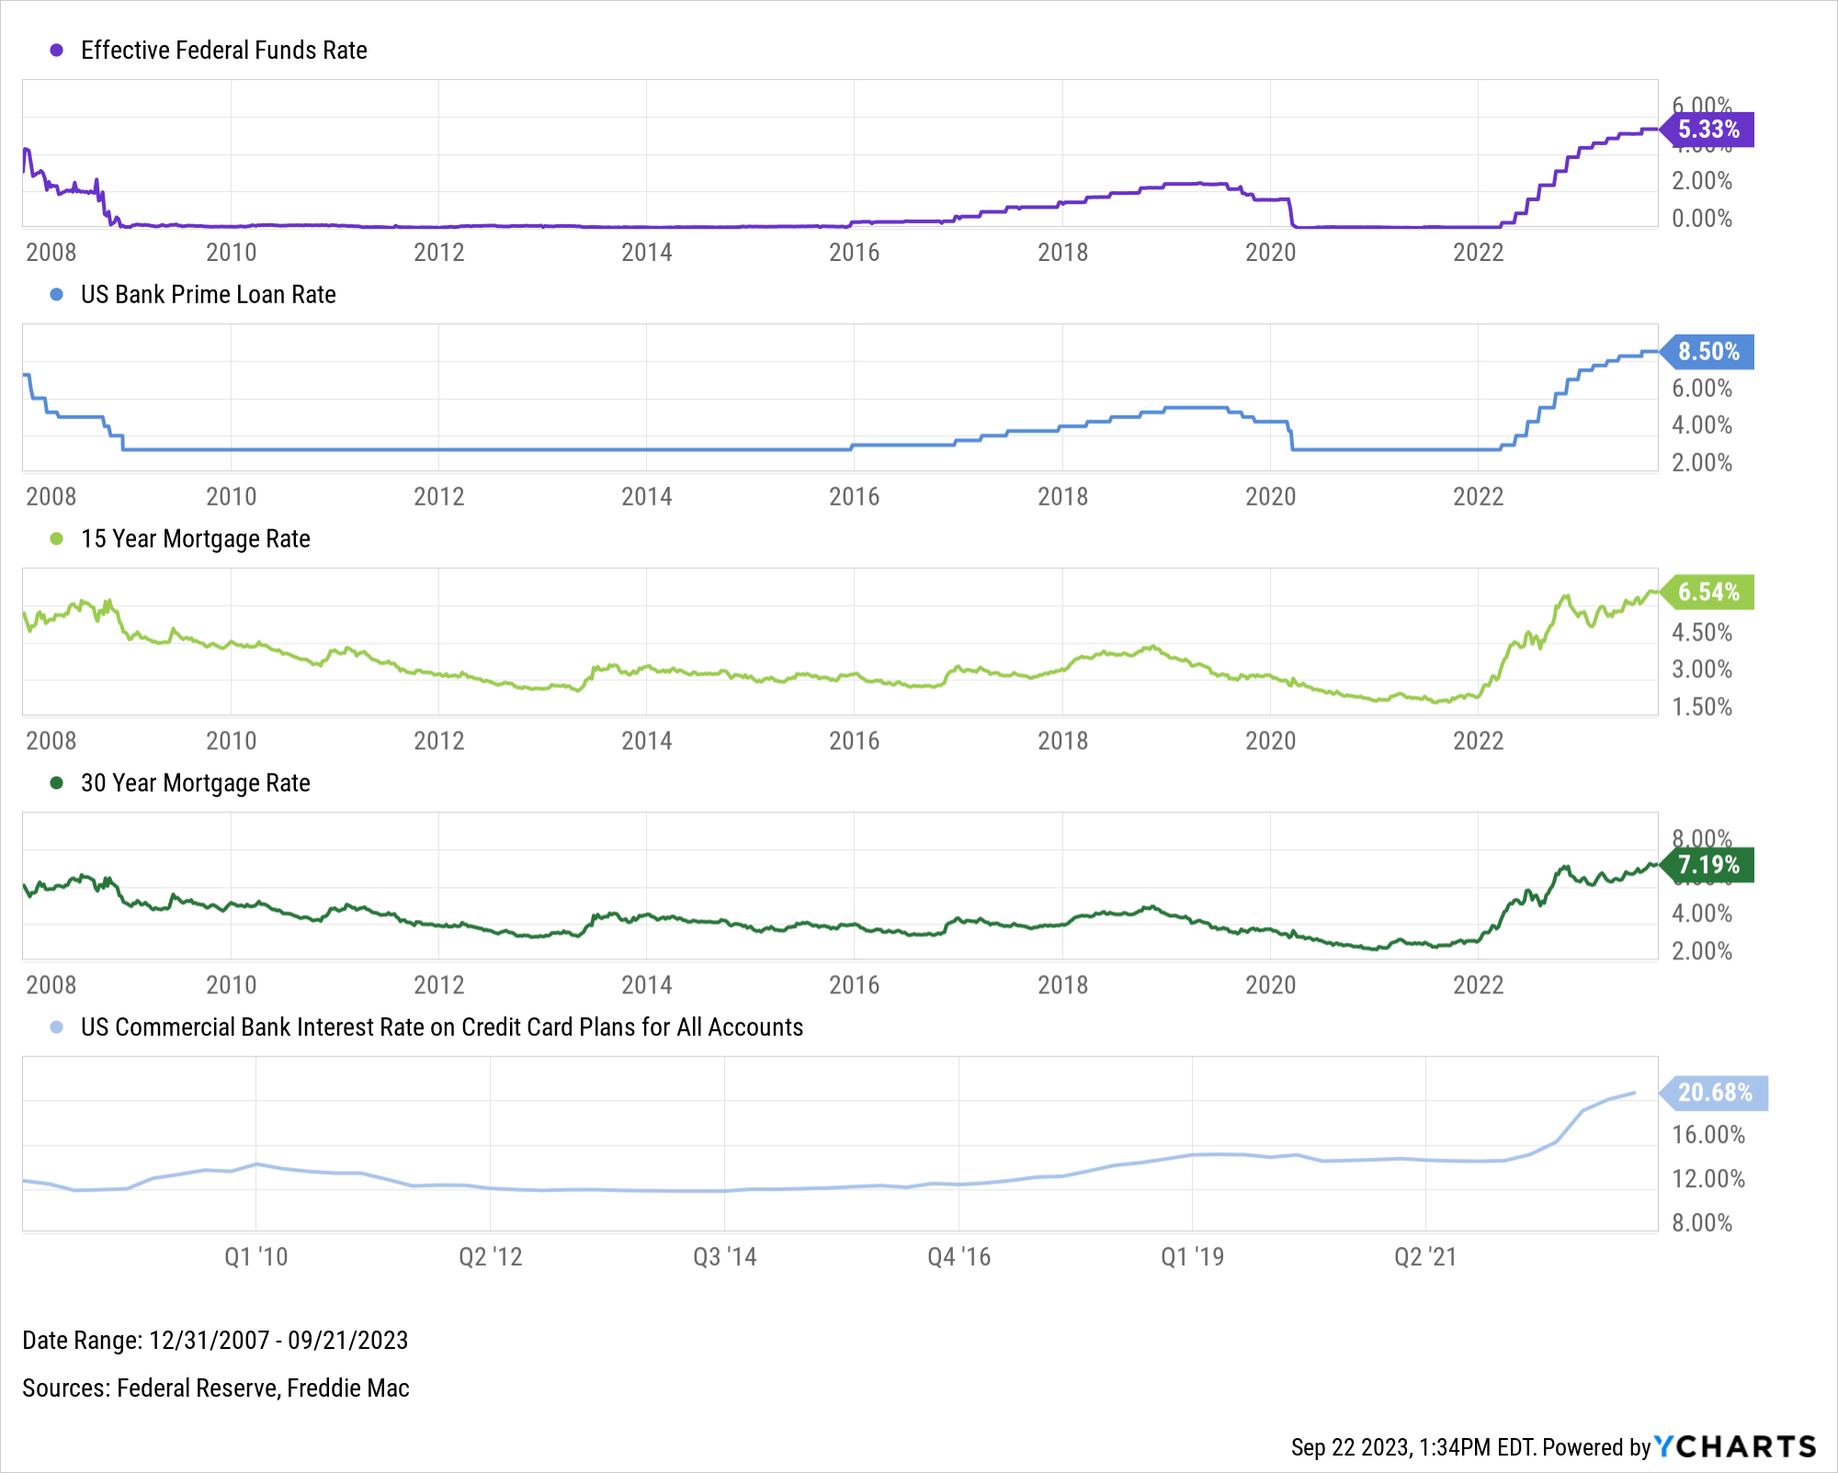Viewport: 1838px width, 1473px height.
Task: Toggle visibility of the Effective Federal Funds Rate series
Action: point(223,51)
